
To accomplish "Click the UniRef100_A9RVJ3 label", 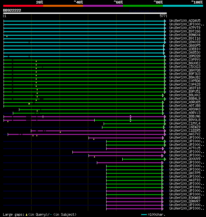I will [185, 113].
